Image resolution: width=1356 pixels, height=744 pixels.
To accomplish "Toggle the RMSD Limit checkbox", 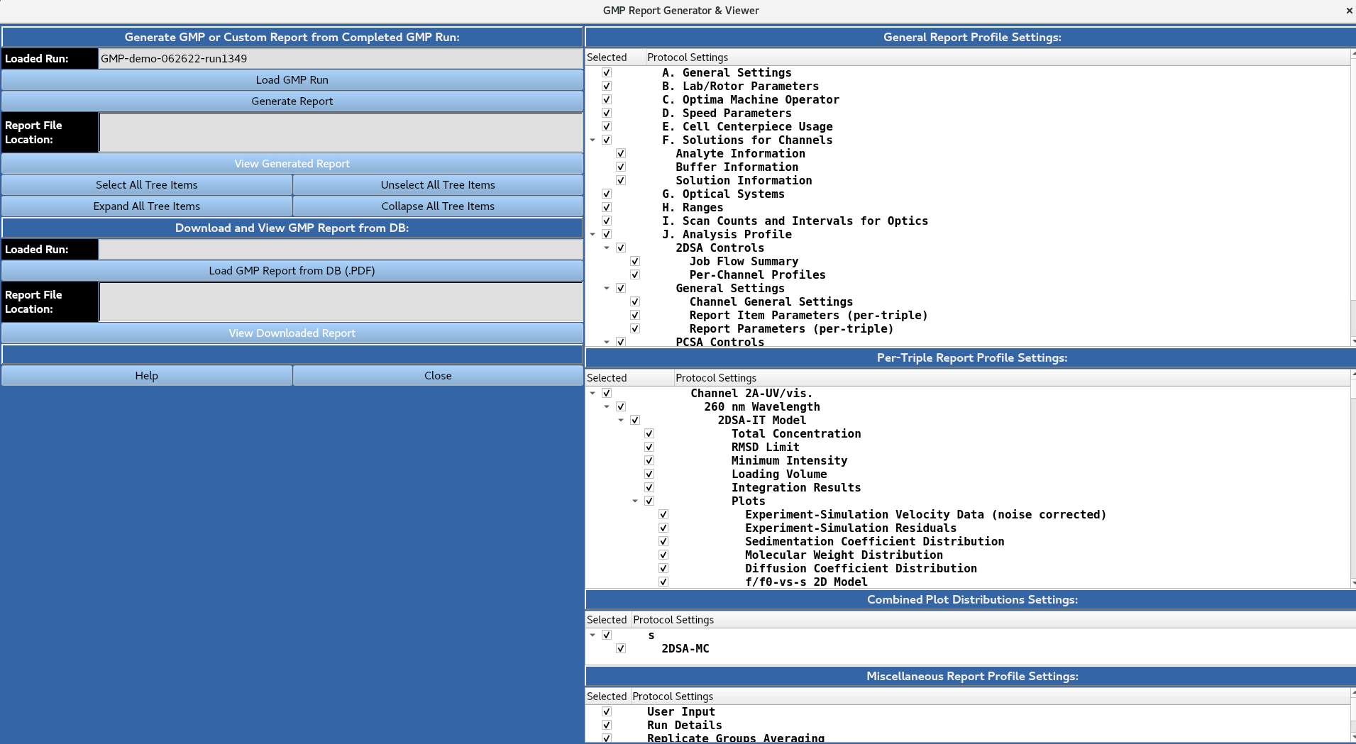I will (x=649, y=446).
